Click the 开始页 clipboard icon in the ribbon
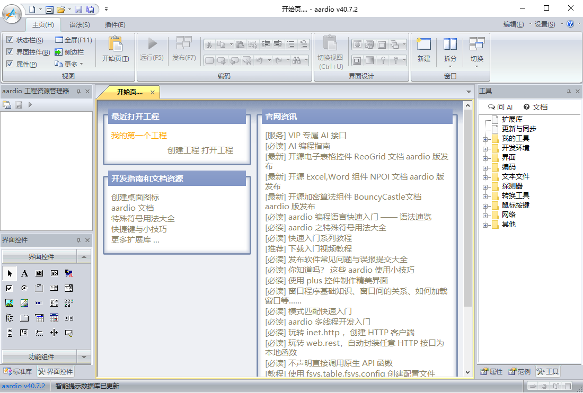The image size is (583, 393). 115,46
